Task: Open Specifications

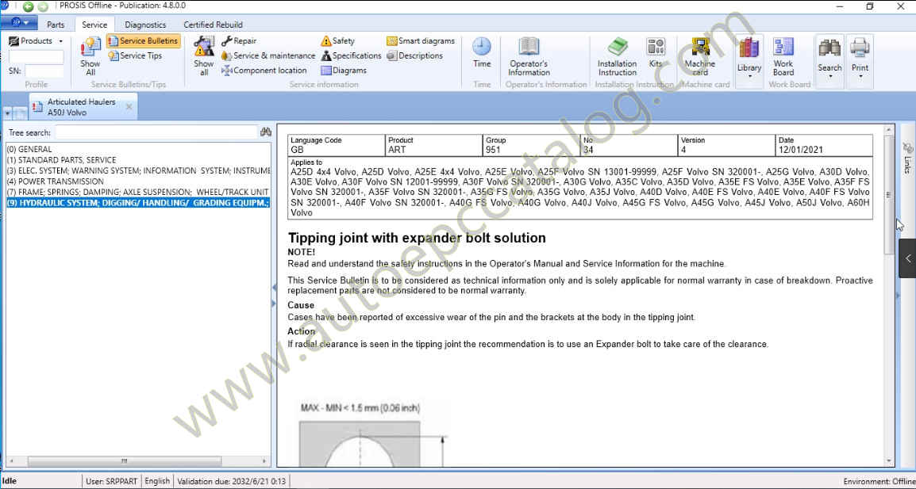Action: 351,55
